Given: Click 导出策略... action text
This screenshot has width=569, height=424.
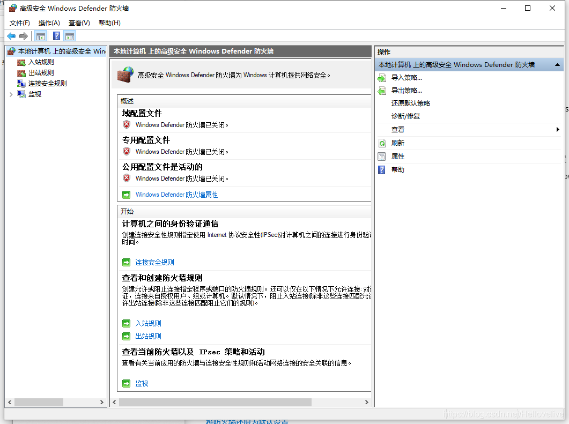Looking at the screenshot, I should click(x=407, y=91).
